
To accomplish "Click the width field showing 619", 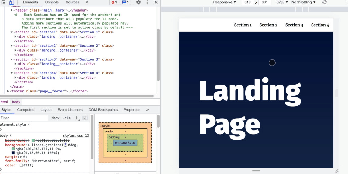I will click(x=247, y=2).
